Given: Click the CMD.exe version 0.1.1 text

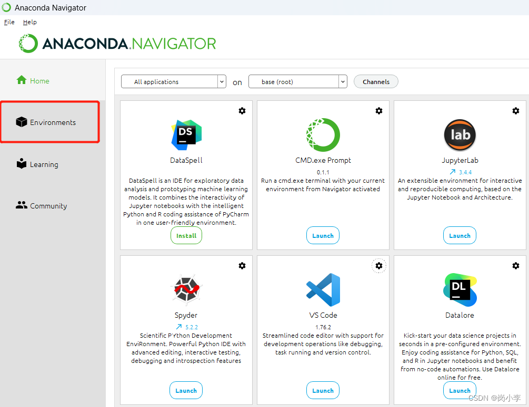Looking at the screenshot, I should [x=323, y=172].
